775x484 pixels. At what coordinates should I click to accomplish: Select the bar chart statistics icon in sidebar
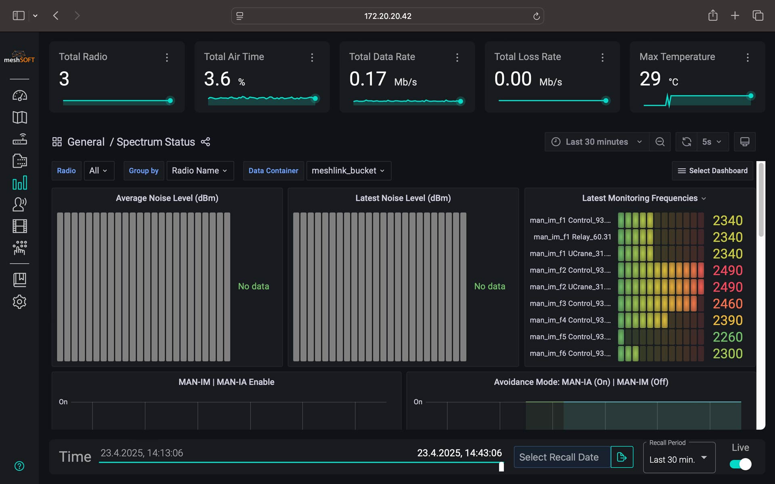coord(19,183)
